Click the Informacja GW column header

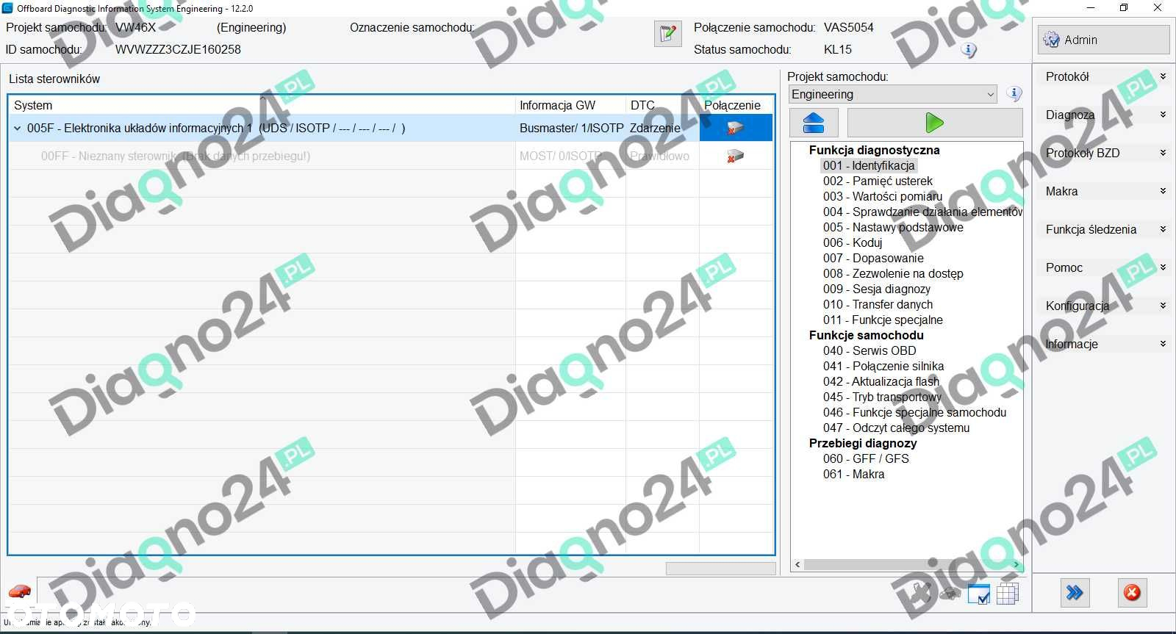point(570,105)
